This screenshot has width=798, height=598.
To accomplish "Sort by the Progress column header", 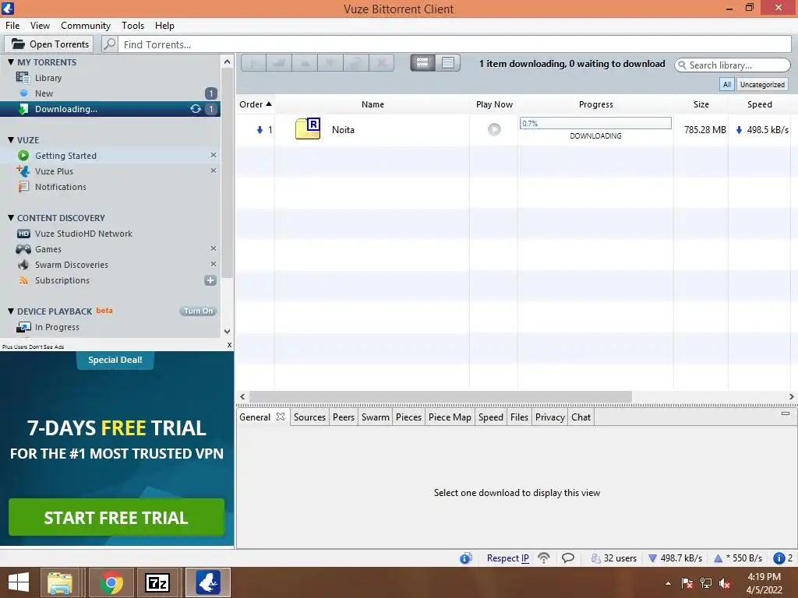I will coord(595,104).
